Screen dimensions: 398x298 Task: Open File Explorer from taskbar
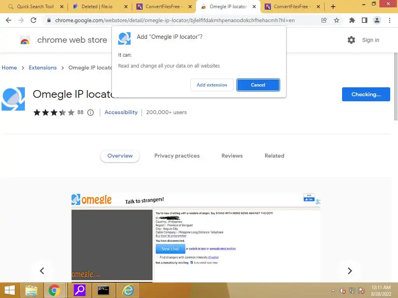click(31, 290)
